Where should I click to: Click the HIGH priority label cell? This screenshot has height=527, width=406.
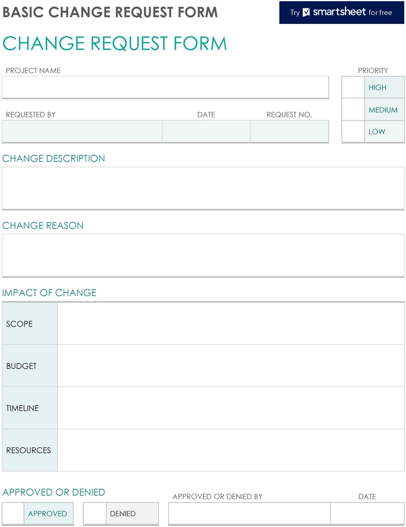pos(384,87)
